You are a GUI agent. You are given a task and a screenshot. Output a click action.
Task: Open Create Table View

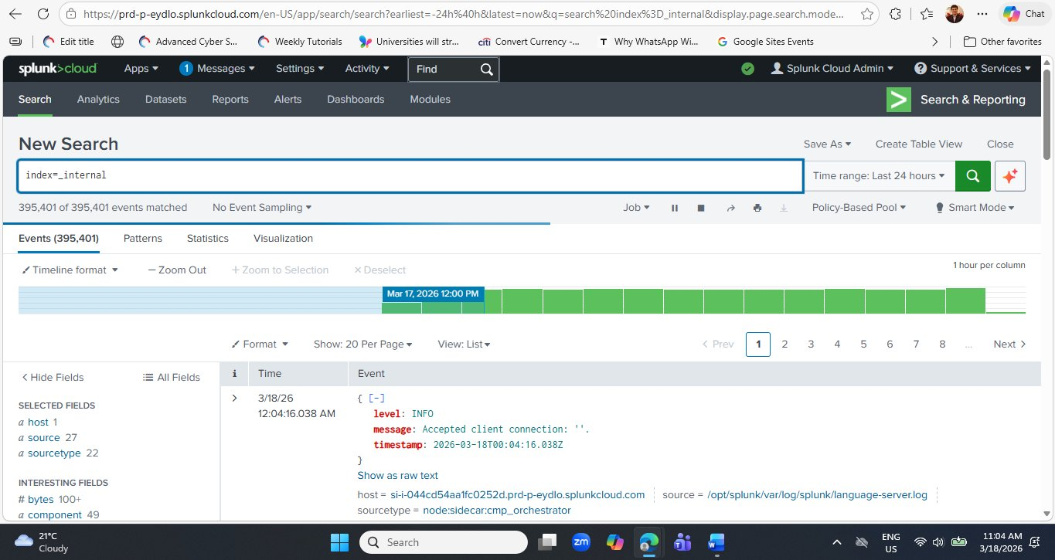pos(918,144)
